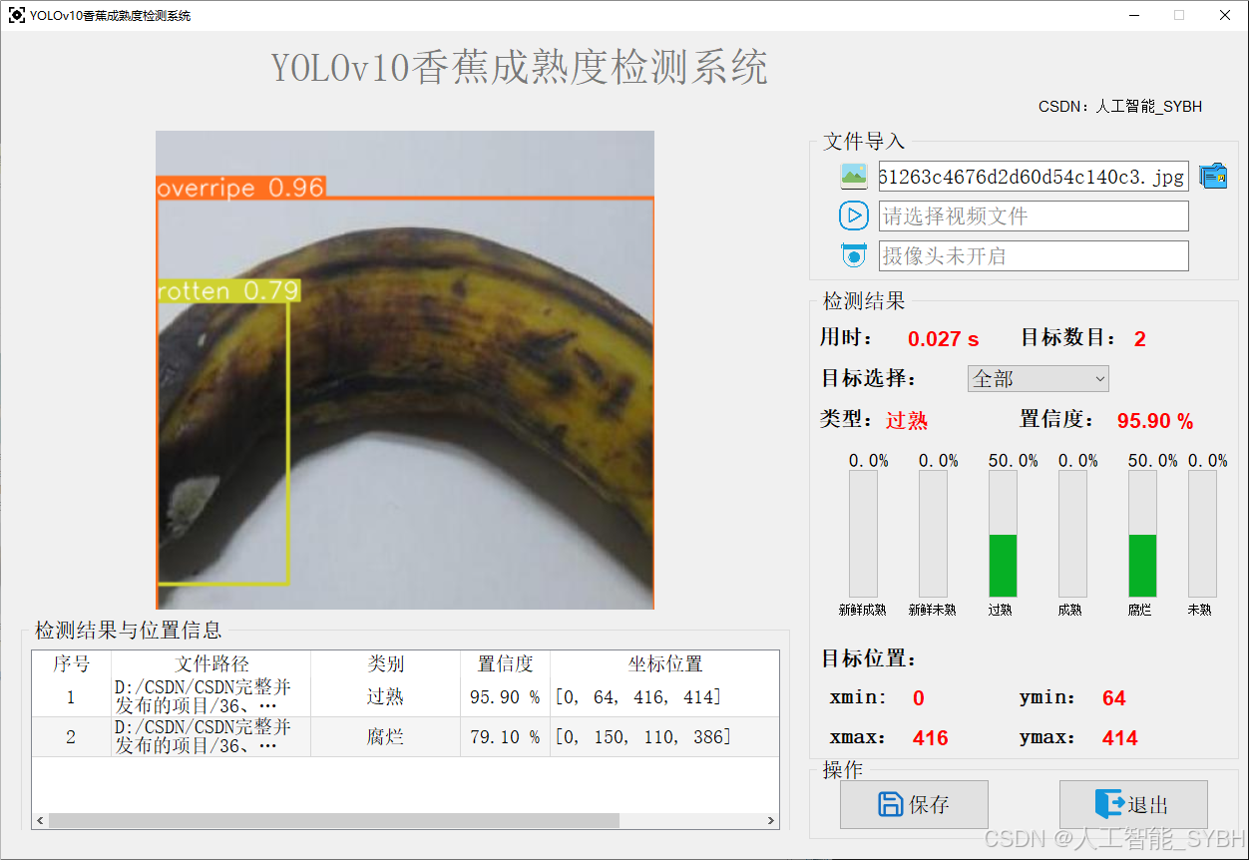Click the 退出 exit button
Viewport: 1249px width, 860px height.
click(x=1133, y=804)
